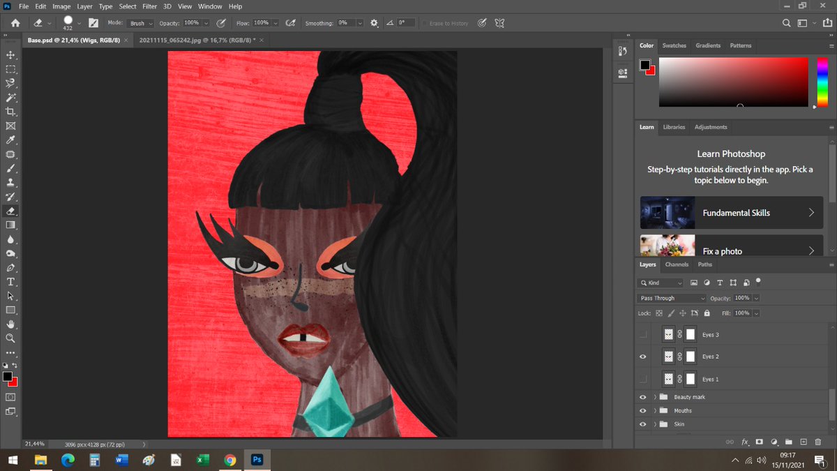Screen dimensions: 837x471
Task: Add layer style via fx icon
Action: coord(745,442)
